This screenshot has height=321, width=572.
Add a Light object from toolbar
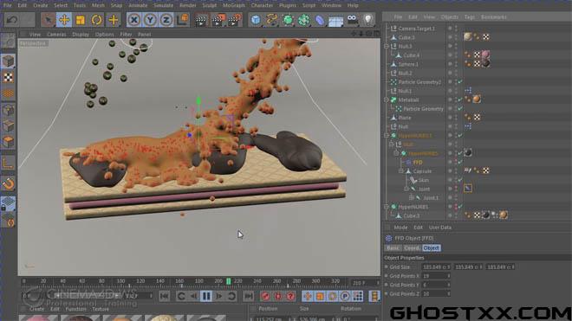point(368,20)
